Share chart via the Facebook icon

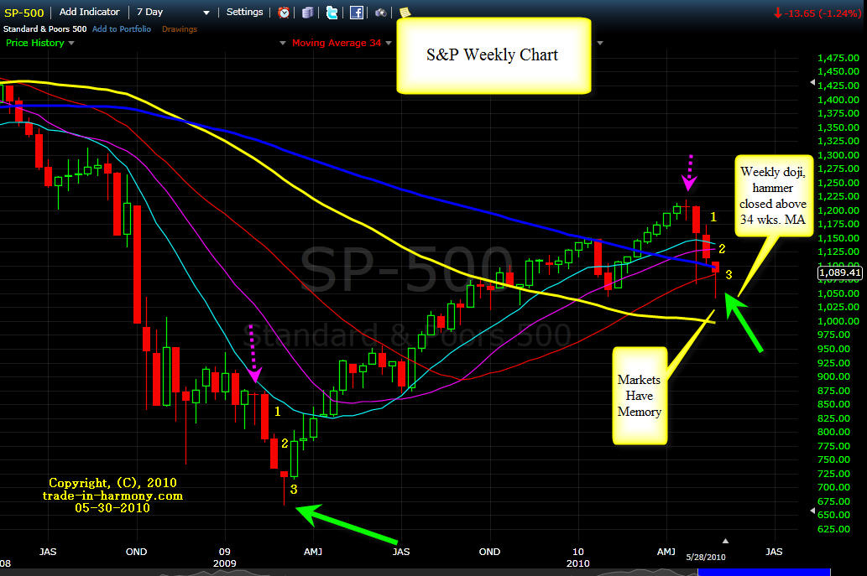[357, 12]
